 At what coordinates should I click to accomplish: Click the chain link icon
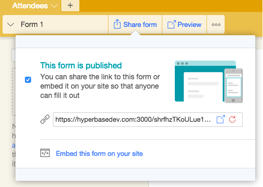[x=45, y=119]
